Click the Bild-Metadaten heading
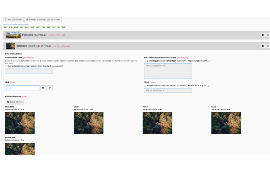This screenshot has width=270, height=172. point(13,54)
